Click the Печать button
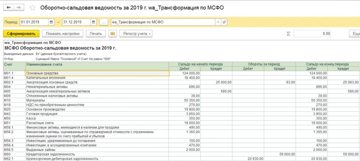360x161 pixels. (96, 34)
